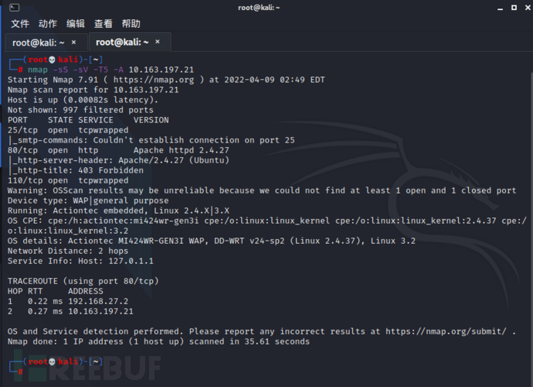Image resolution: width=533 pixels, height=387 pixels.
Task: Open the 动作 menu
Action: click(x=48, y=23)
